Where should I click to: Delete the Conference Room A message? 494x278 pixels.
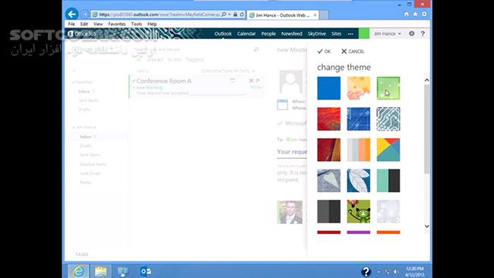click(x=251, y=81)
